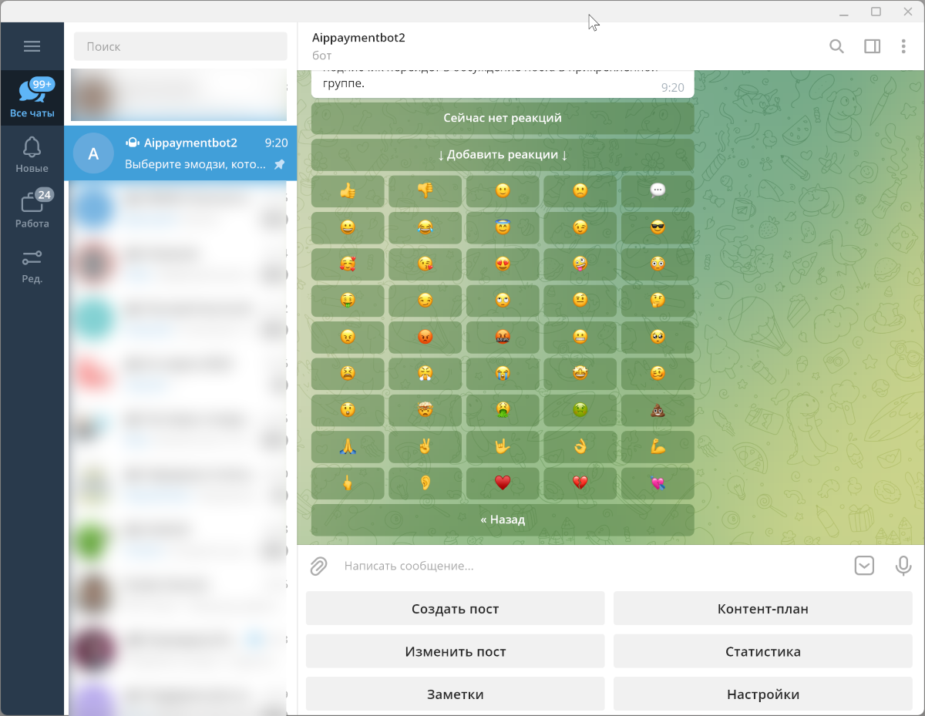Select the Aippaymentbot2 chat in list
The width and height of the screenshot is (925, 716).
pyautogui.click(x=180, y=153)
